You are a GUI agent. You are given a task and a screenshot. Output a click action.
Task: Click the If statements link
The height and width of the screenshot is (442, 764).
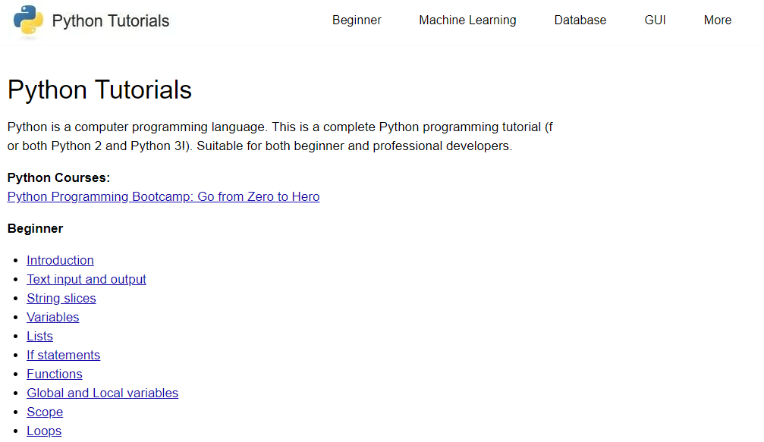(x=63, y=355)
